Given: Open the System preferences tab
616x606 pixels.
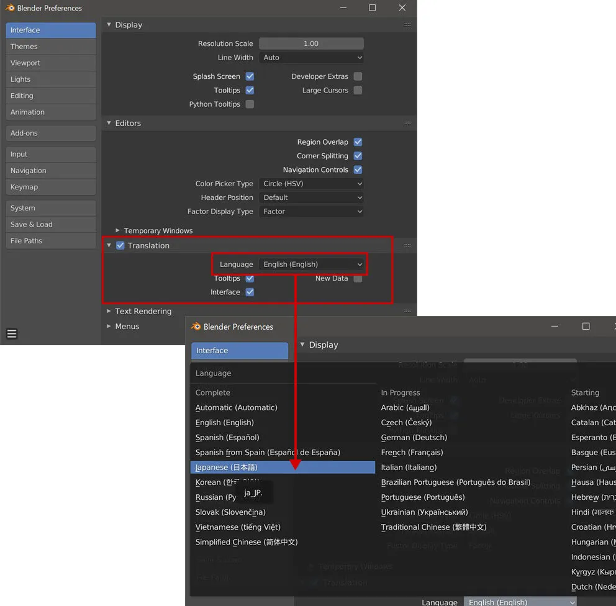Looking at the screenshot, I should pyautogui.click(x=51, y=208).
